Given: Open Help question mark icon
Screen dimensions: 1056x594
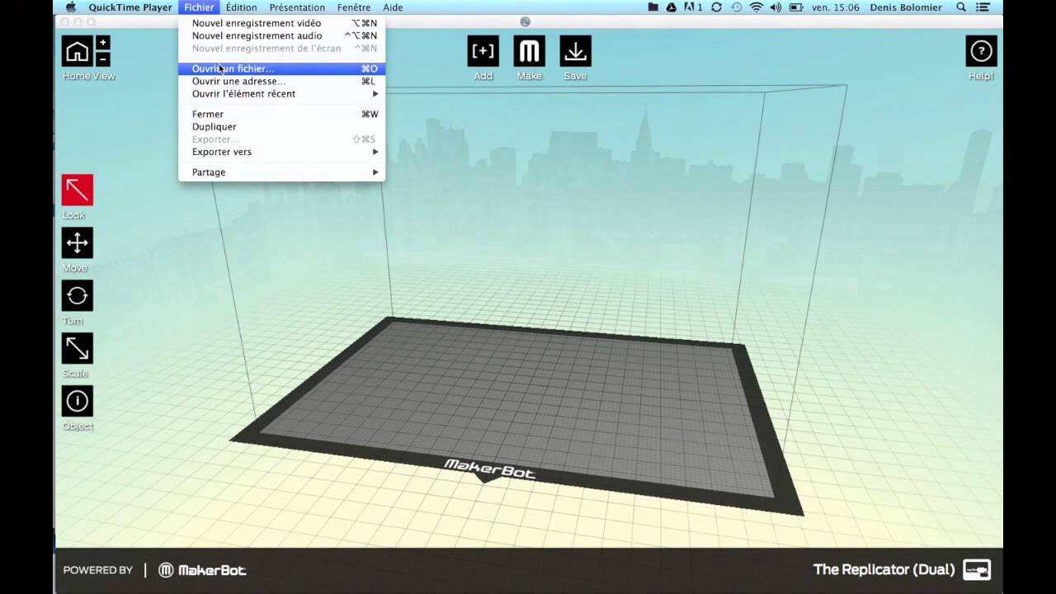Looking at the screenshot, I should (981, 51).
